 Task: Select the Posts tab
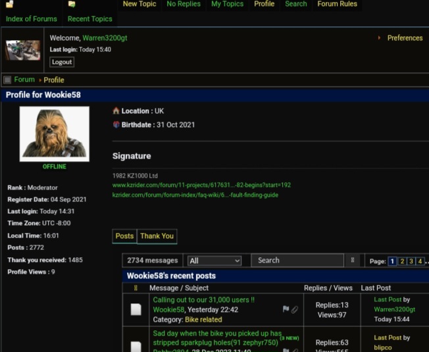tap(124, 236)
